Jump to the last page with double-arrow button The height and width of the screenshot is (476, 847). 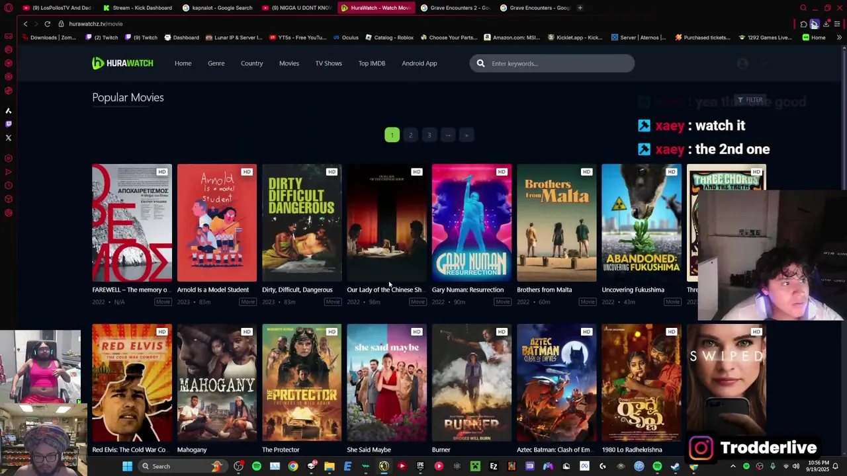(x=467, y=135)
